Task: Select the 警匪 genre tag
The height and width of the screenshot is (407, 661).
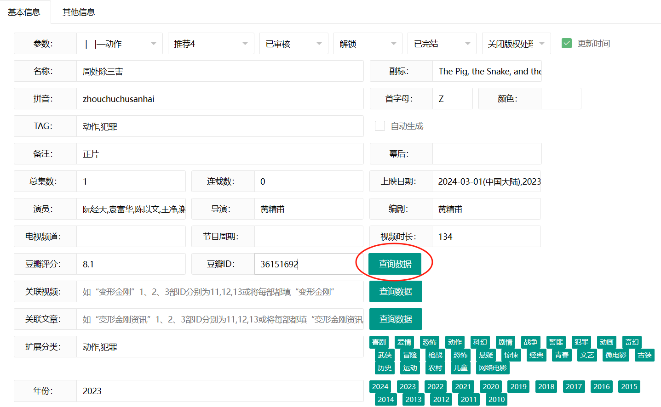Action: 556,342
